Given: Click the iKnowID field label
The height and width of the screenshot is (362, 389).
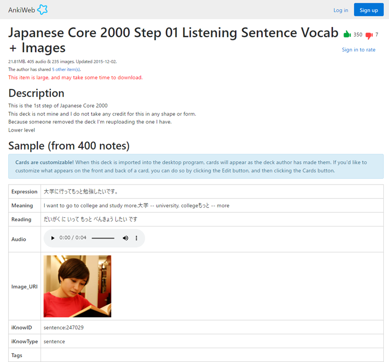Looking at the screenshot, I should (21, 328).
